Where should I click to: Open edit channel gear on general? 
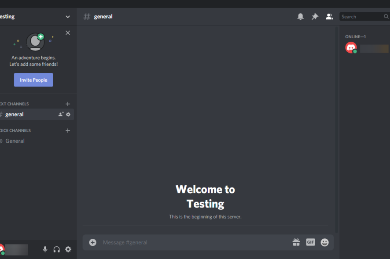68,115
